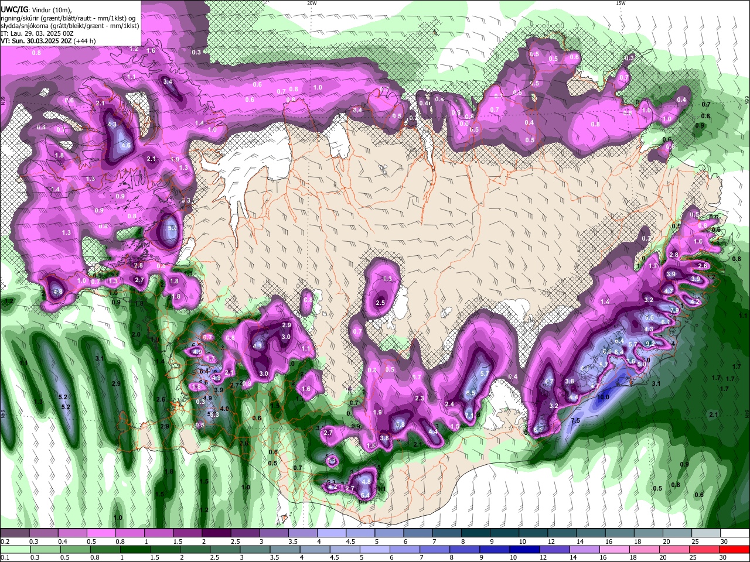
Task: Click the "6.5" snowfall value on the map
Action: 471,393
